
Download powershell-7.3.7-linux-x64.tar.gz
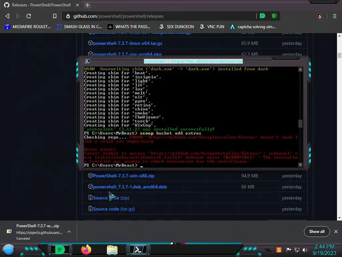click(128, 43)
